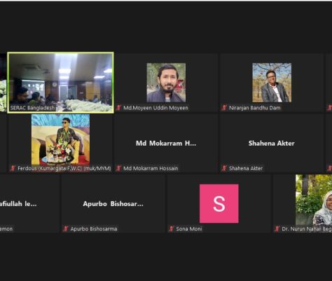Click muted mic icon beside Shahena Akter label
Screen dimensions: 332x281
tap(224, 168)
